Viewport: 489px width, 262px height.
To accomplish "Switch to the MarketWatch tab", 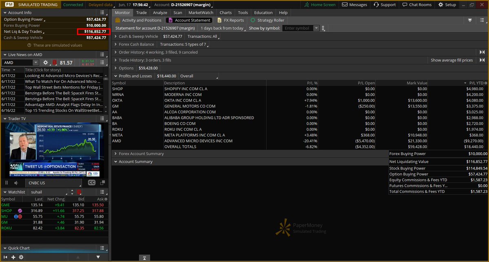I will coord(201,13).
